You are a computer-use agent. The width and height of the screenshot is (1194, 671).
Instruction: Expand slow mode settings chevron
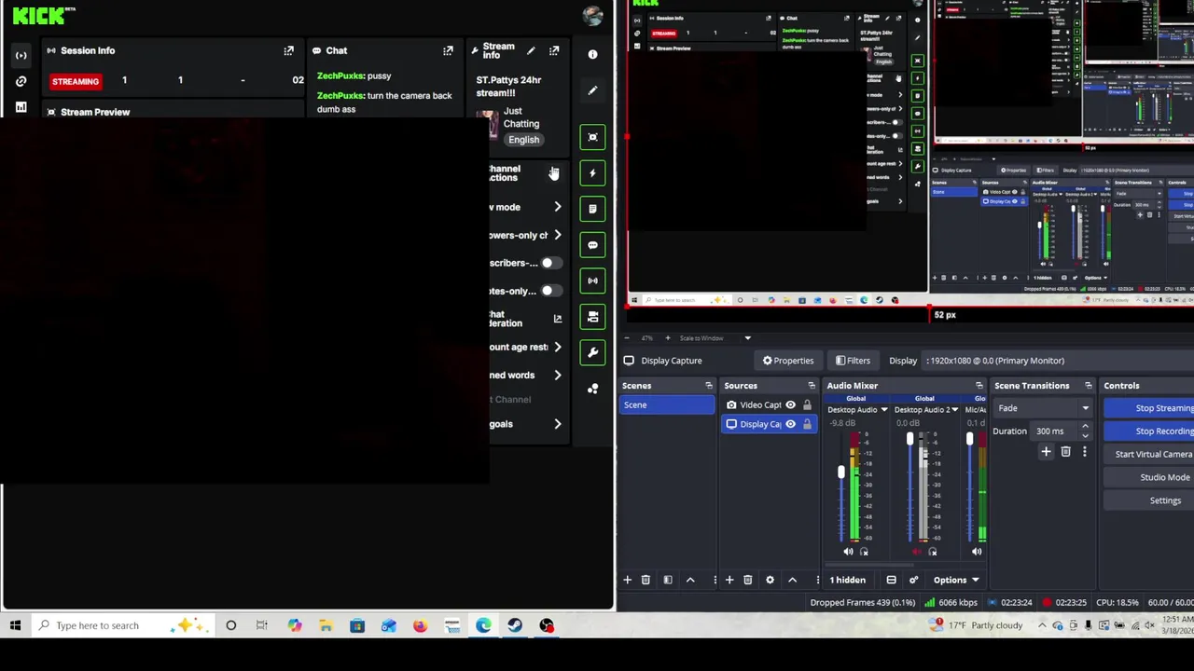pos(557,207)
